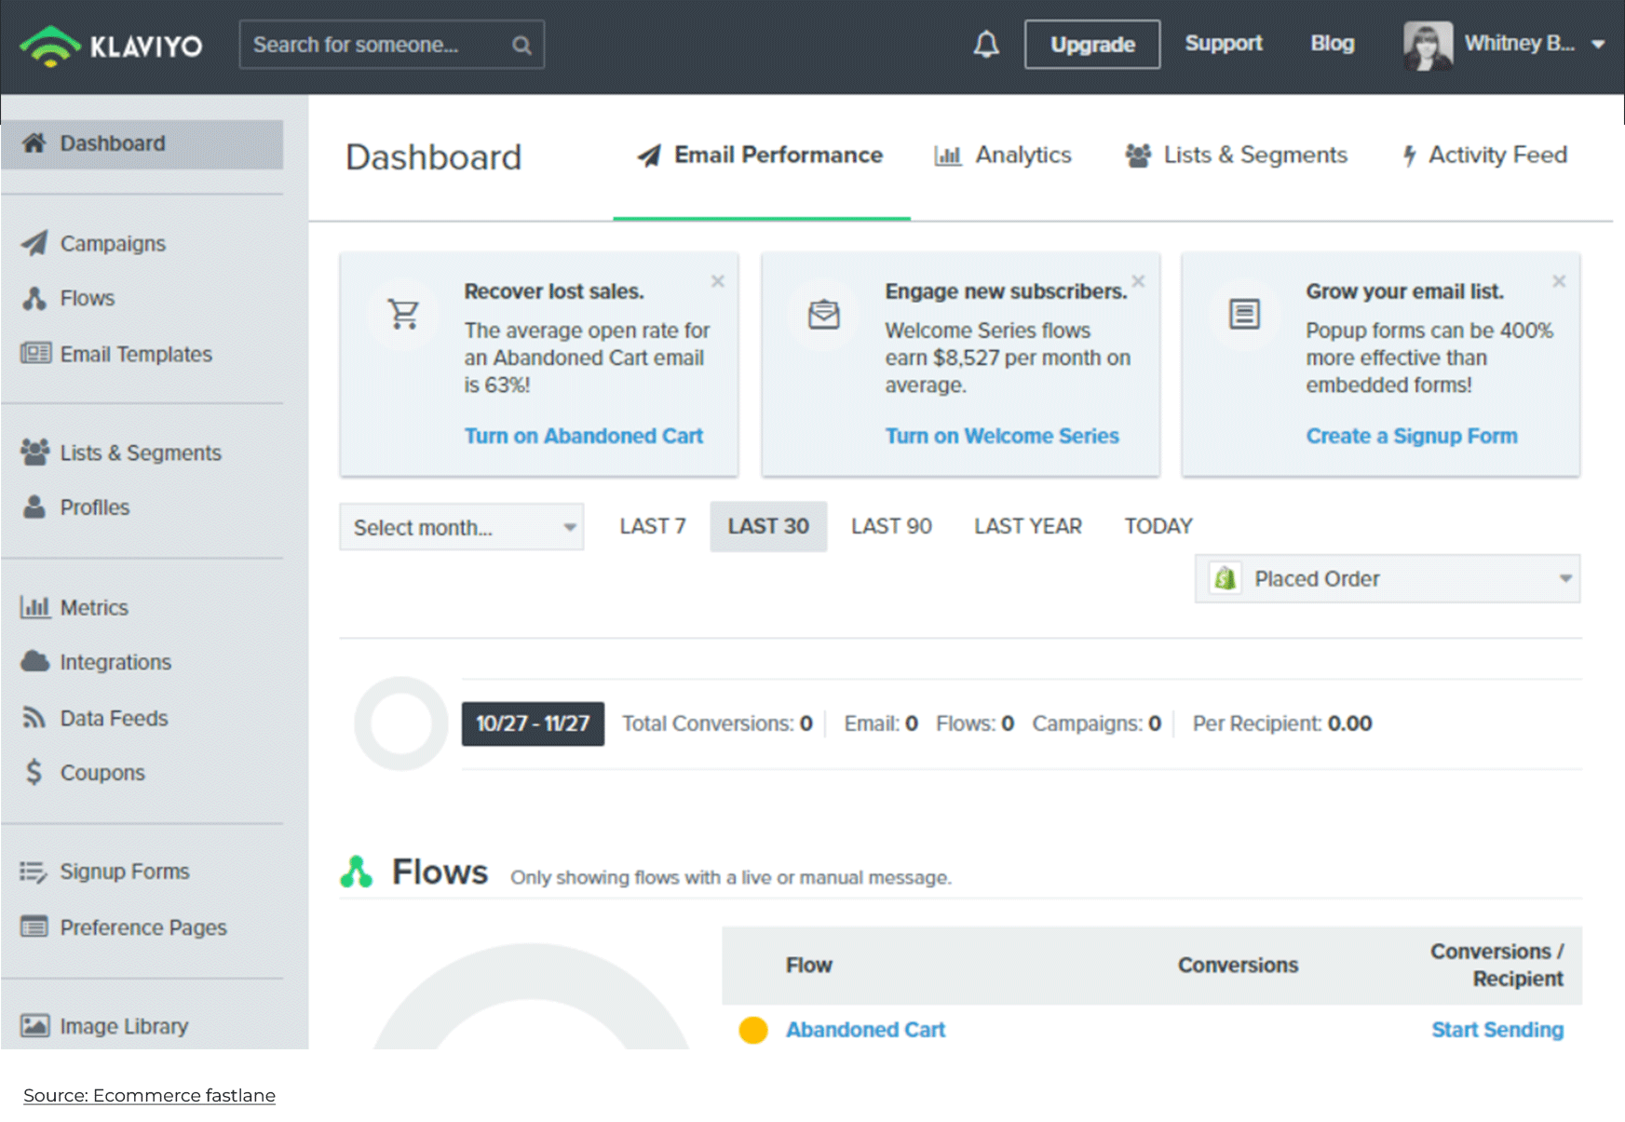
Task: Click the Lists & Segments sidebar icon
Action: pyautogui.click(x=35, y=452)
